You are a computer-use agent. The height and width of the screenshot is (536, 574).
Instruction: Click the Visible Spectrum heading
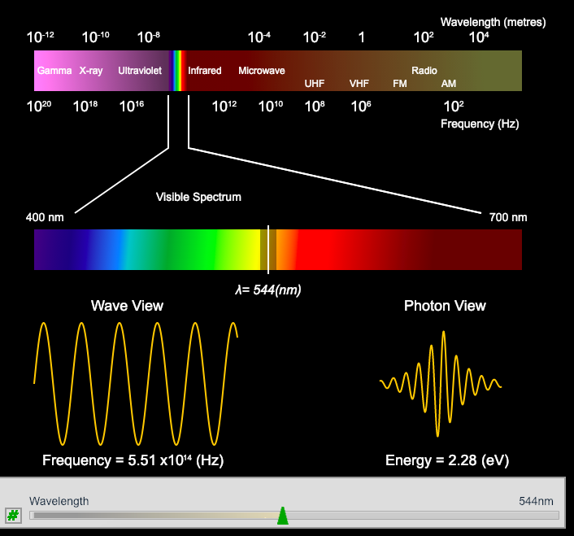(198, 197)
